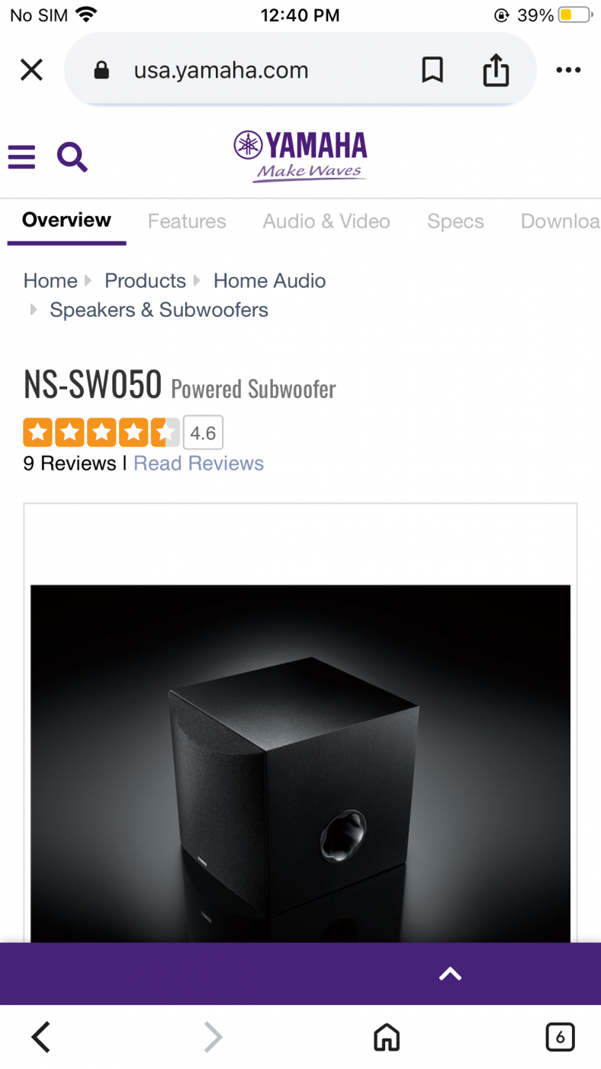
Task: Open the hamburger navigation menu
Action: (21, 157)
